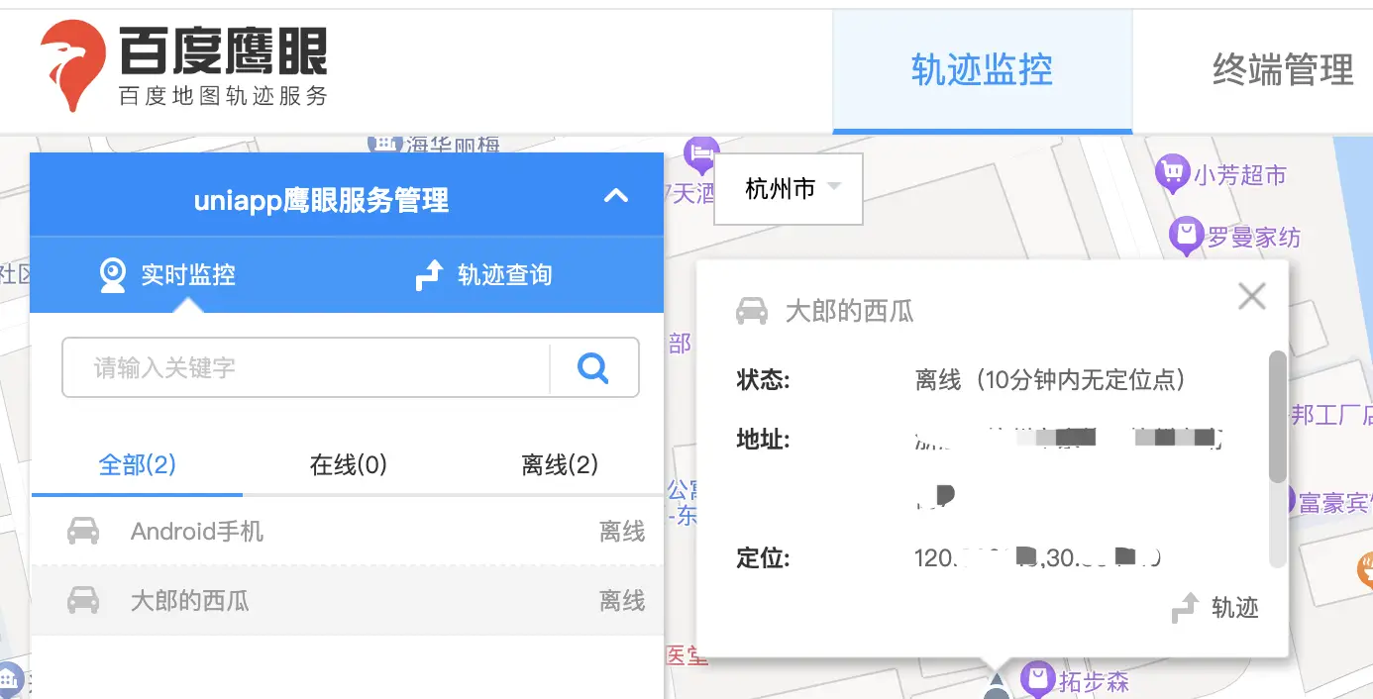Viewport: 1373px width, 699px height.
Task: Filter list by 在线(0) devices
Action: [348, 464]
